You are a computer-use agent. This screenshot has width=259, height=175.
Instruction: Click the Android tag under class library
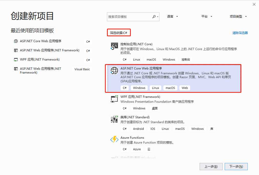(138, 129)
